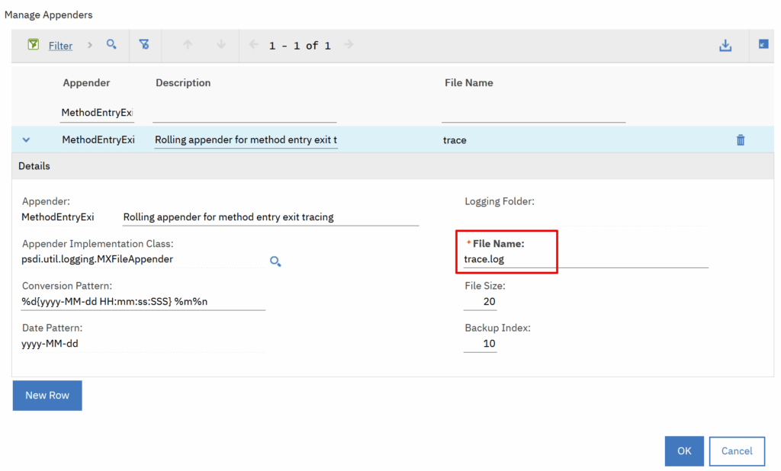Click the Cancel button
Image resolution: width=781 pixels, height=471 pixels.
point(737,450)
